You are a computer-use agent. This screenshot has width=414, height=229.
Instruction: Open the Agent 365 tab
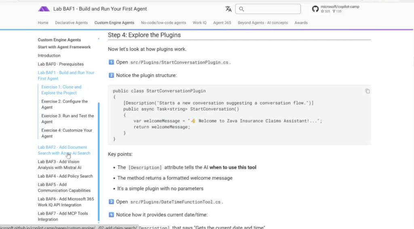point(222,23)
